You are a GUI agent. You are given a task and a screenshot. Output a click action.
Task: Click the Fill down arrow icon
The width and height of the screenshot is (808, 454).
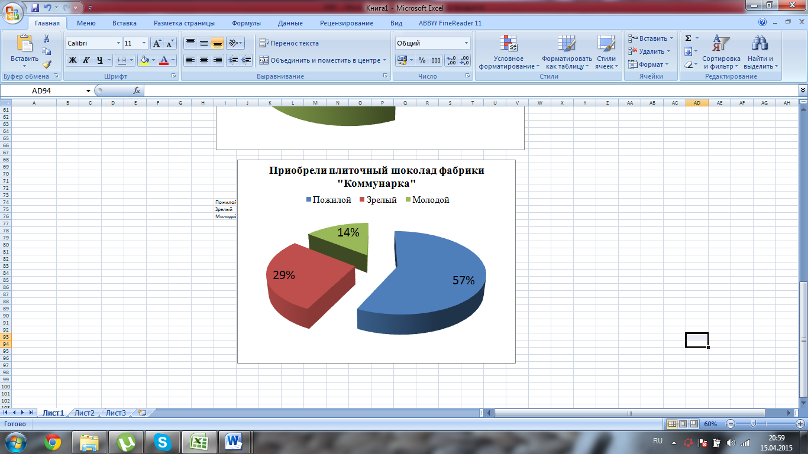pyautogui.click(x=688, y=51)
